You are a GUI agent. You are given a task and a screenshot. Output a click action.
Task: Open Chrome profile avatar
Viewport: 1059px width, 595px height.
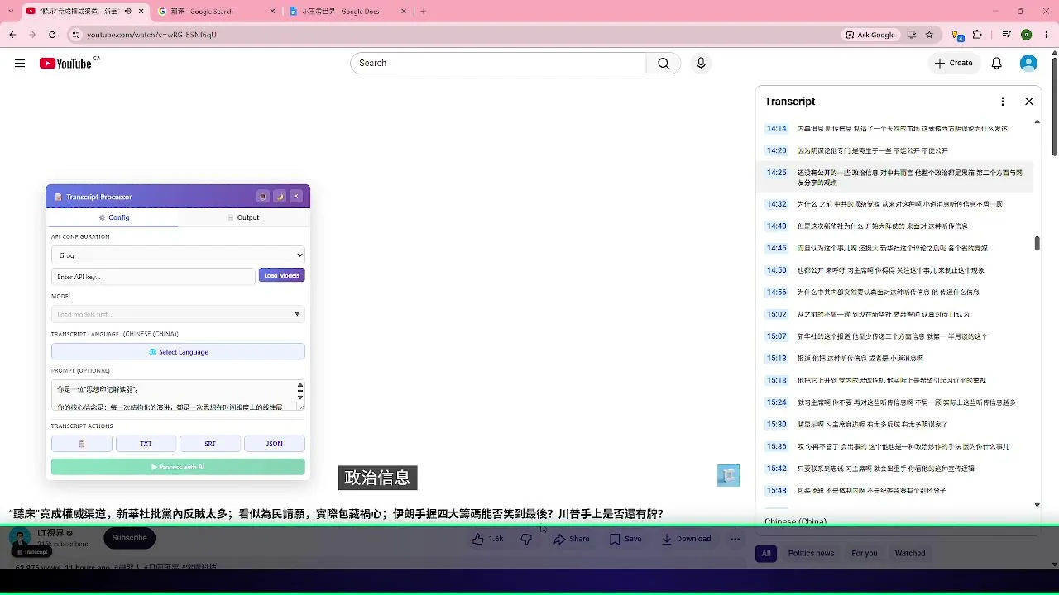[1026, 35]
